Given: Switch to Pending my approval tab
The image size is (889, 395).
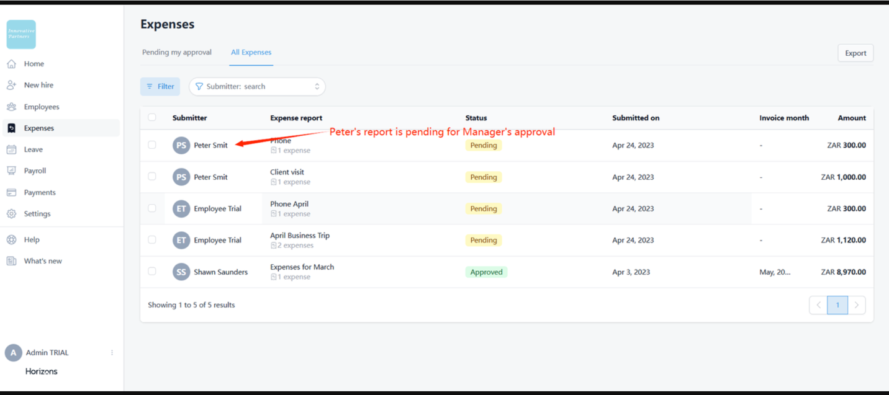Looking at the screenshot, I should coord(177,52).
